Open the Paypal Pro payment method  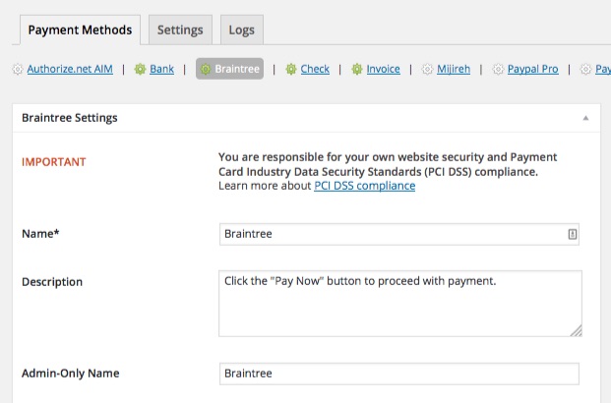pyautogui.click(x=532, y=69)
